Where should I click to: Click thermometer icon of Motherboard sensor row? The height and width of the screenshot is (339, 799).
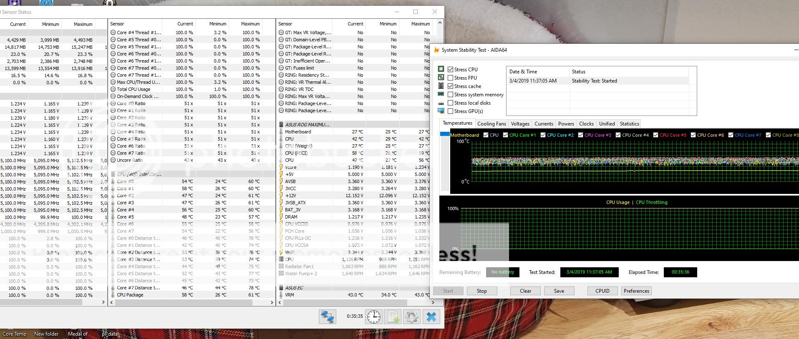[281, 132]
